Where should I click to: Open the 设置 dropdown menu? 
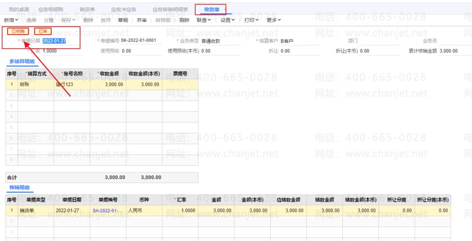[227, 20]
